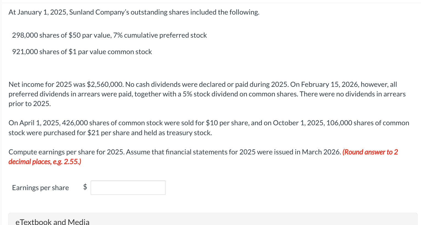
Task: Click the 921,000 common stock line
Action: pyautogui.click(x=82, y=52)
